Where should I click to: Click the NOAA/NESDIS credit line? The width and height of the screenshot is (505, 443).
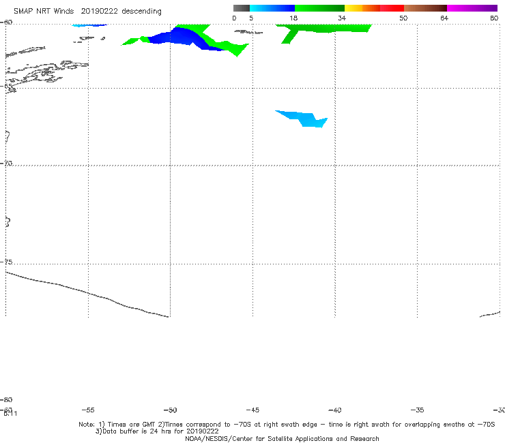[282, 438]
